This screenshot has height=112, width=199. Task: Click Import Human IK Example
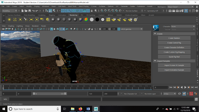174,65
